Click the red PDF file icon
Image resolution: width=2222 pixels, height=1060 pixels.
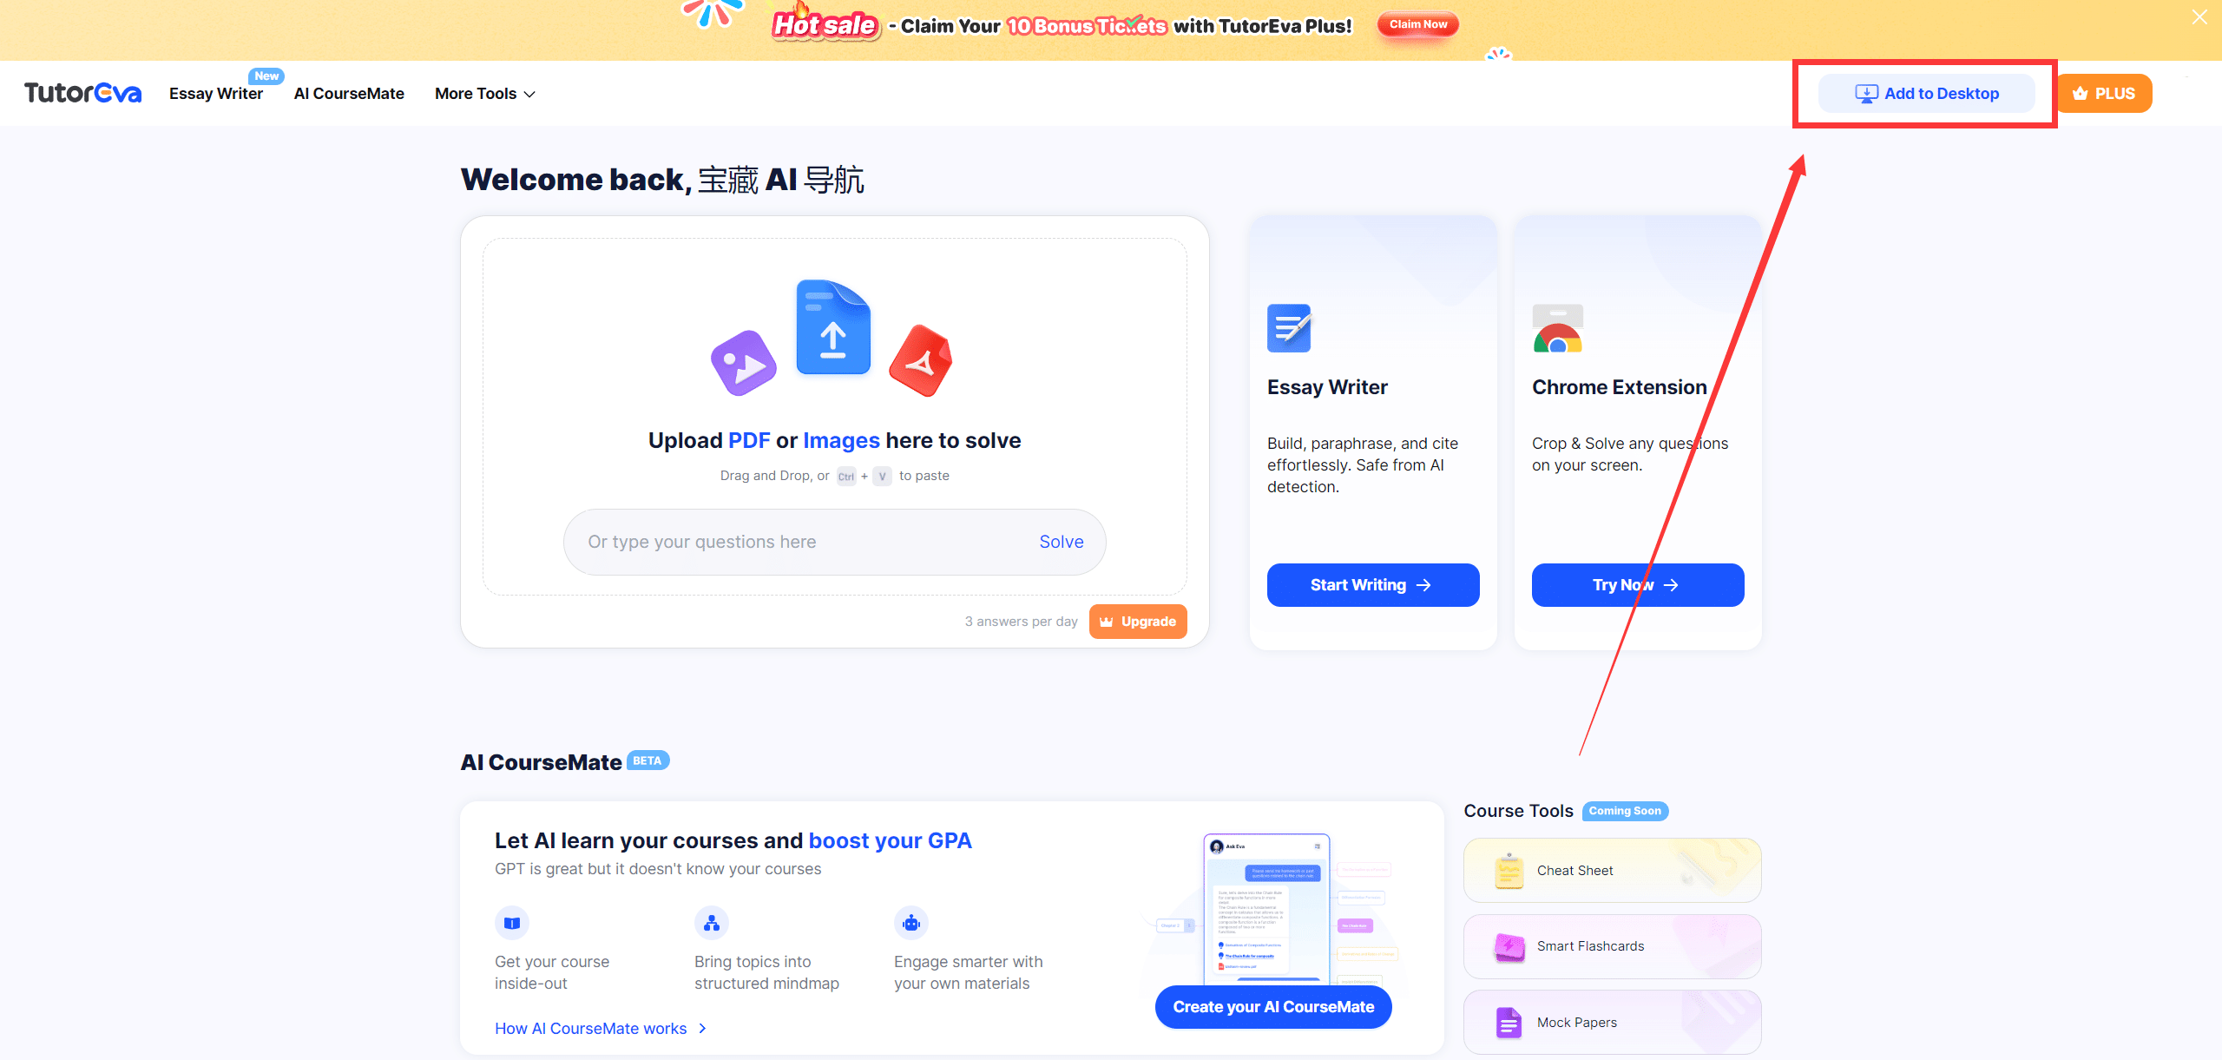coord(921,361)
